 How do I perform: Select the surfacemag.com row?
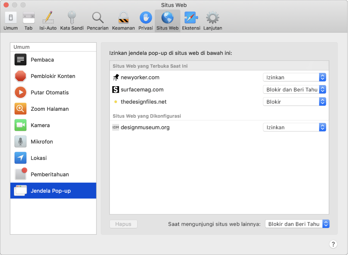[x=219, y=90]
